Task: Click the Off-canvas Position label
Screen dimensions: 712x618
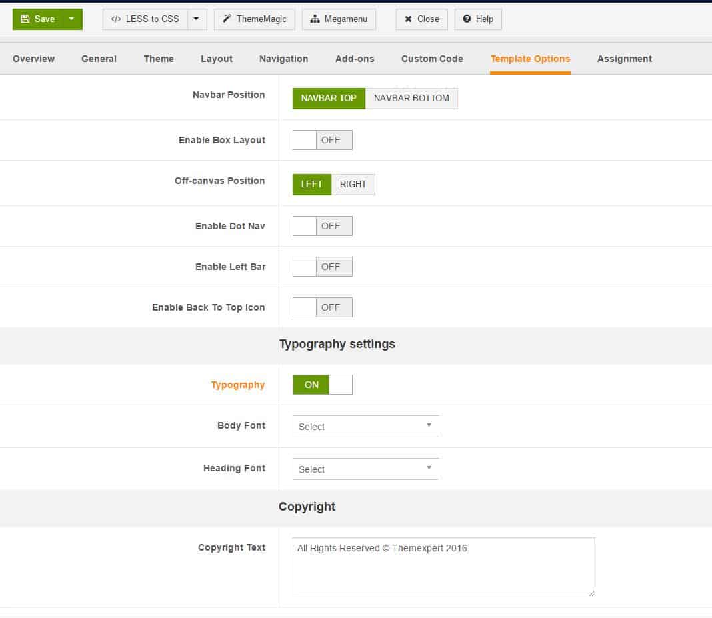Action: [x=220, y=181]
